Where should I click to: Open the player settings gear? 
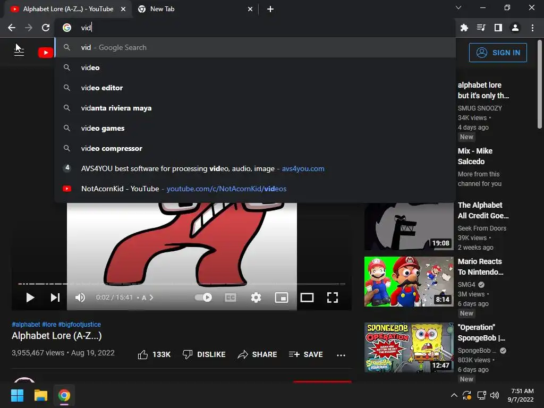(x=256, y=297)
